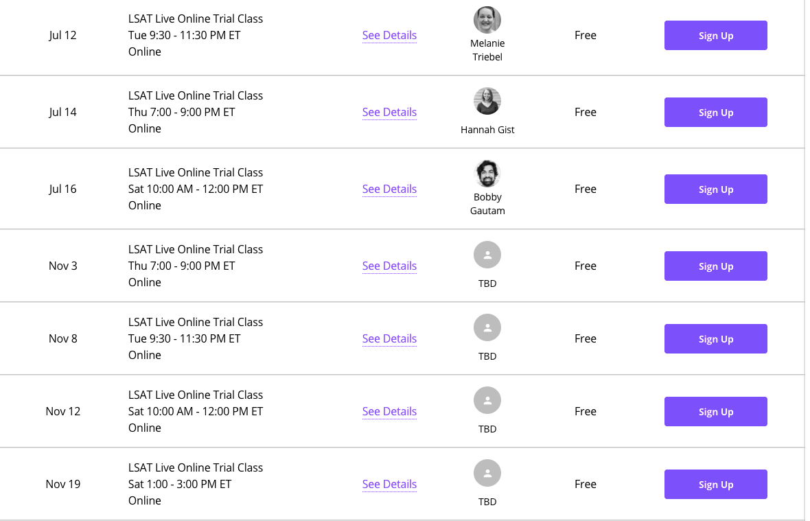Open See Details for the Nov 3 class
This screenshot has width=810, height=521.
coord(389,266)
